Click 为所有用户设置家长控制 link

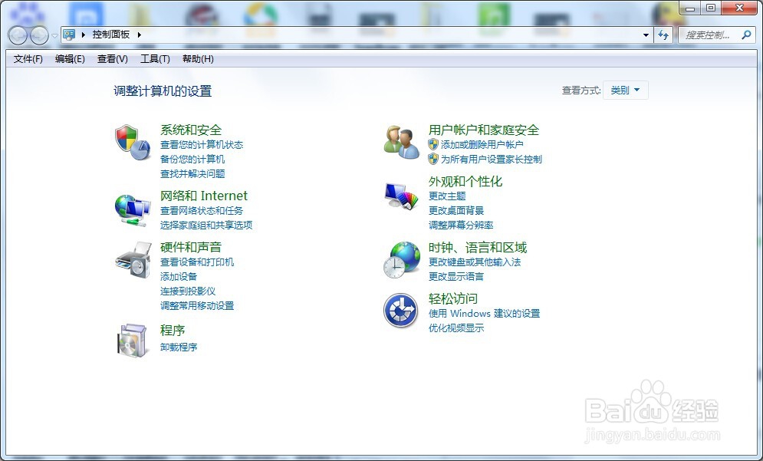pos(491,158)
